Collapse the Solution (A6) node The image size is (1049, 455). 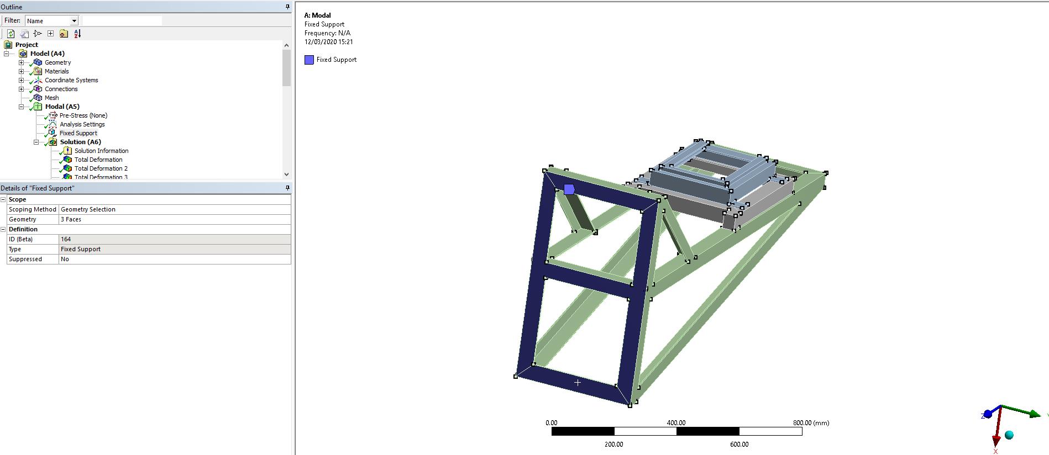(x=36, y=142)
